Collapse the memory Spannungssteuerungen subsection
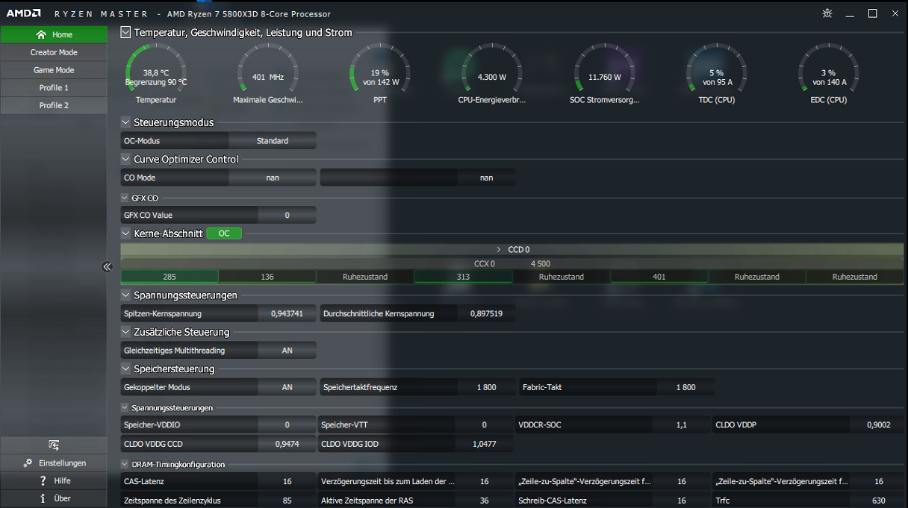The height and width of the screenshot is (508, 908). point(125,407)
